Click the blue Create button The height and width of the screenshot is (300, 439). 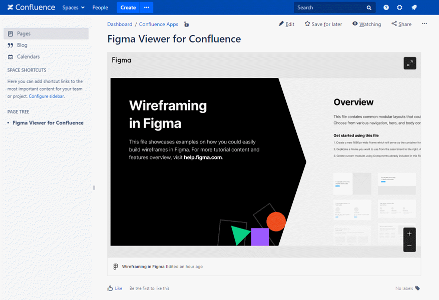[128, 7]
